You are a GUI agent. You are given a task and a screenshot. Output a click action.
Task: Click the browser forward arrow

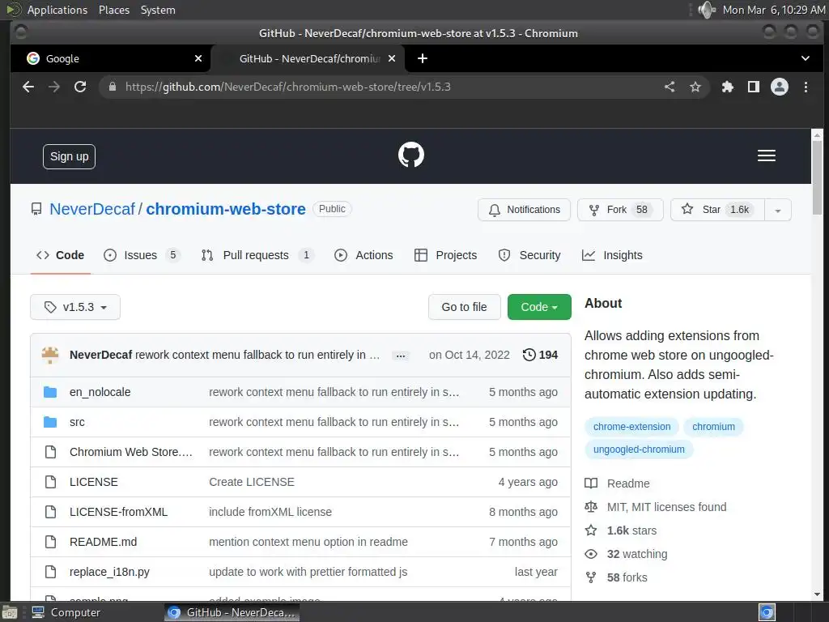coord(54,87)
